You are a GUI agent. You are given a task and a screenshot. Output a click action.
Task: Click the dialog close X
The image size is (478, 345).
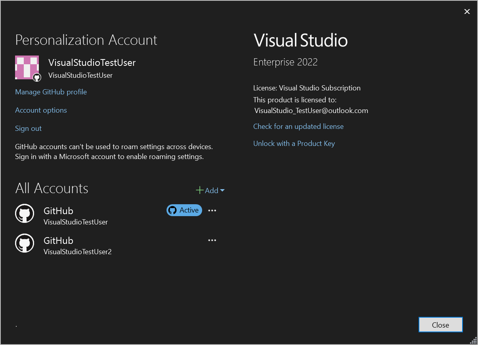point(467,11)
